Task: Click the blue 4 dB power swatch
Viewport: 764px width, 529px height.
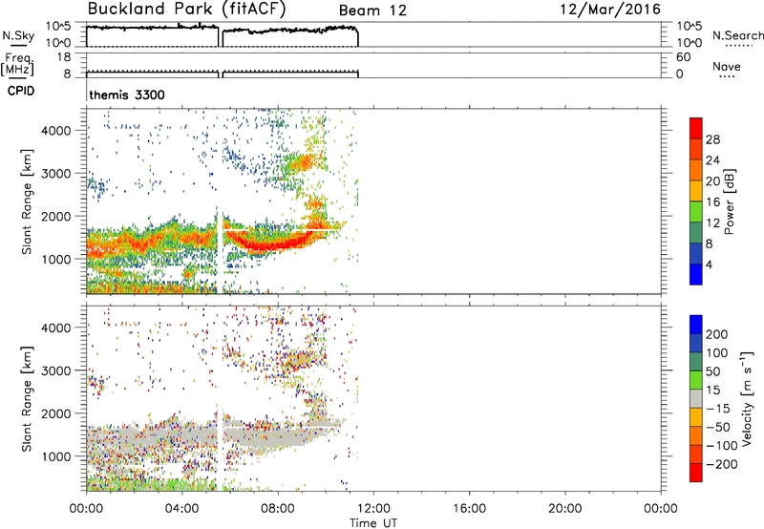Action: tap(696, 274)
